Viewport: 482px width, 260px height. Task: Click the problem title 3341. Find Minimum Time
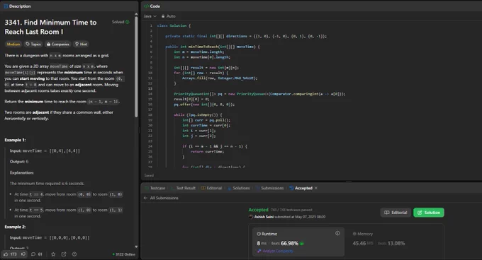pos(51,27)
